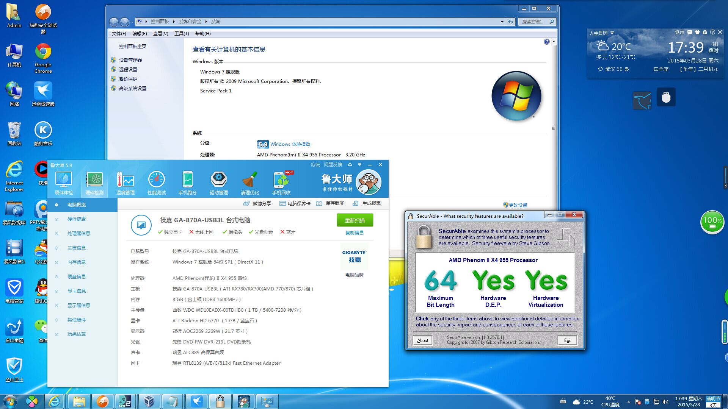
Task: Click Hardware D.E.P. Yes item
Action: pos(493,288)
